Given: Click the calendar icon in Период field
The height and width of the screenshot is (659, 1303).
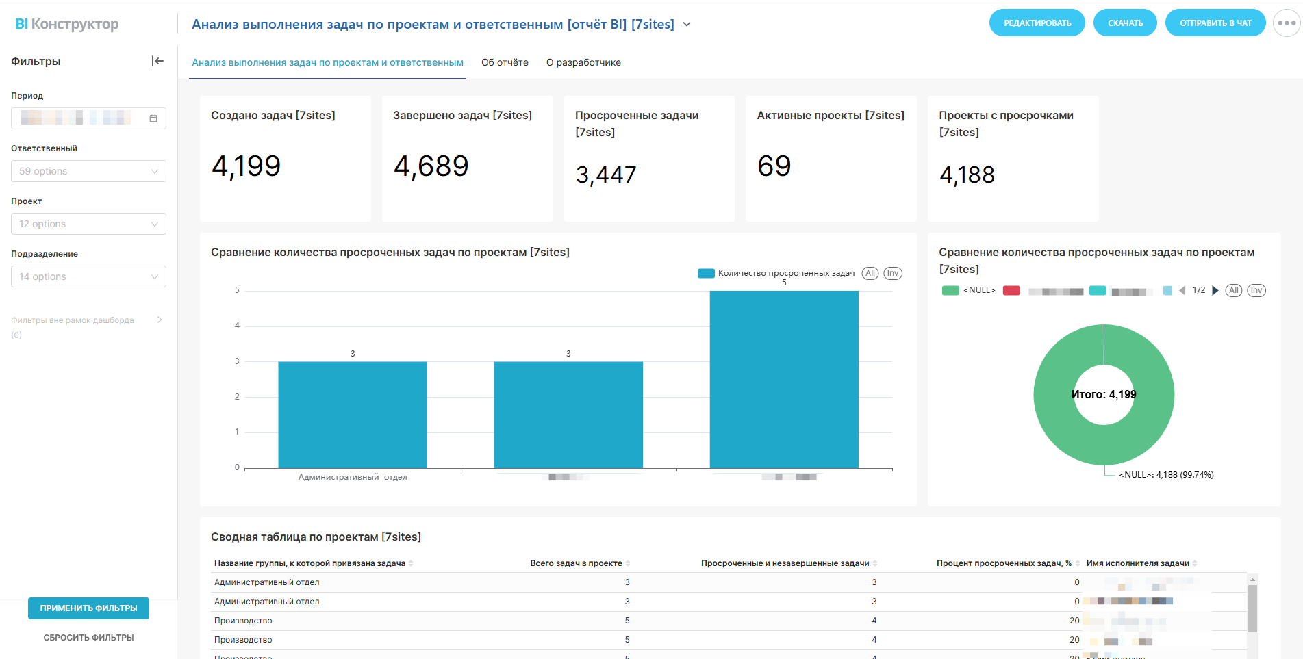Looking at the screenshot, I should [x=153, y=118].
